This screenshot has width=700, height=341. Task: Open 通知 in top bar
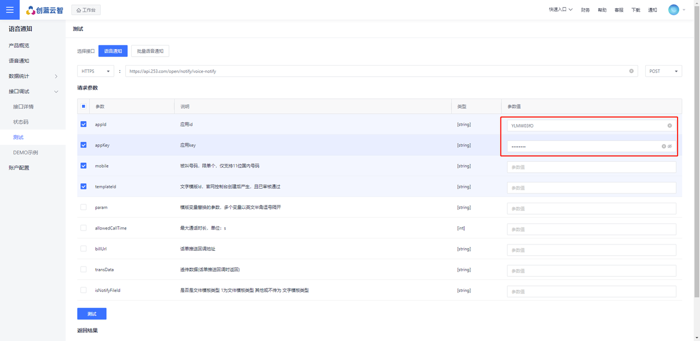[652, 10]
